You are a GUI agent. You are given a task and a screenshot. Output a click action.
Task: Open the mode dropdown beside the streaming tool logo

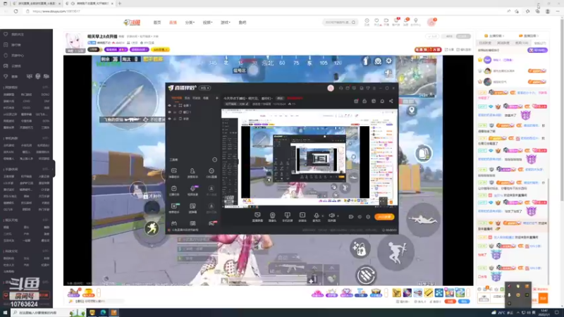click(204, 88)
